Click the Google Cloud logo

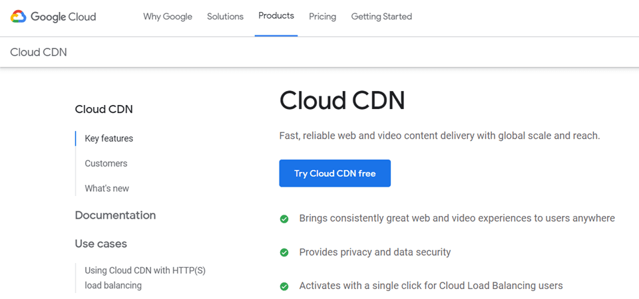[x=53, y=17]
